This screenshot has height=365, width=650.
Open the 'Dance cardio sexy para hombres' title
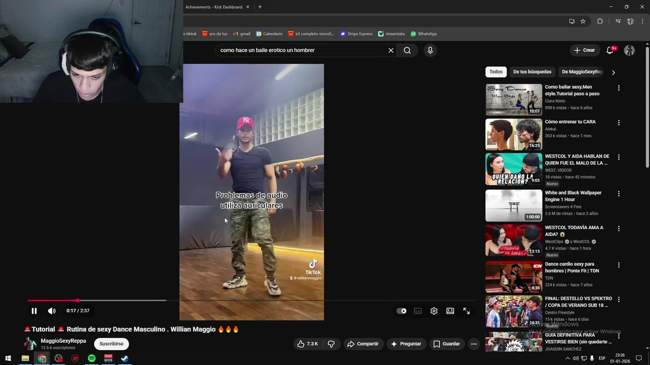click(572, 267)
